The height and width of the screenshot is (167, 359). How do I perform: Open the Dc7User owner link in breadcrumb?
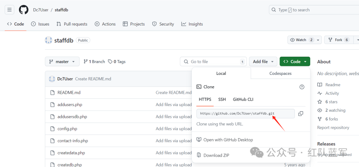(41, 10)
